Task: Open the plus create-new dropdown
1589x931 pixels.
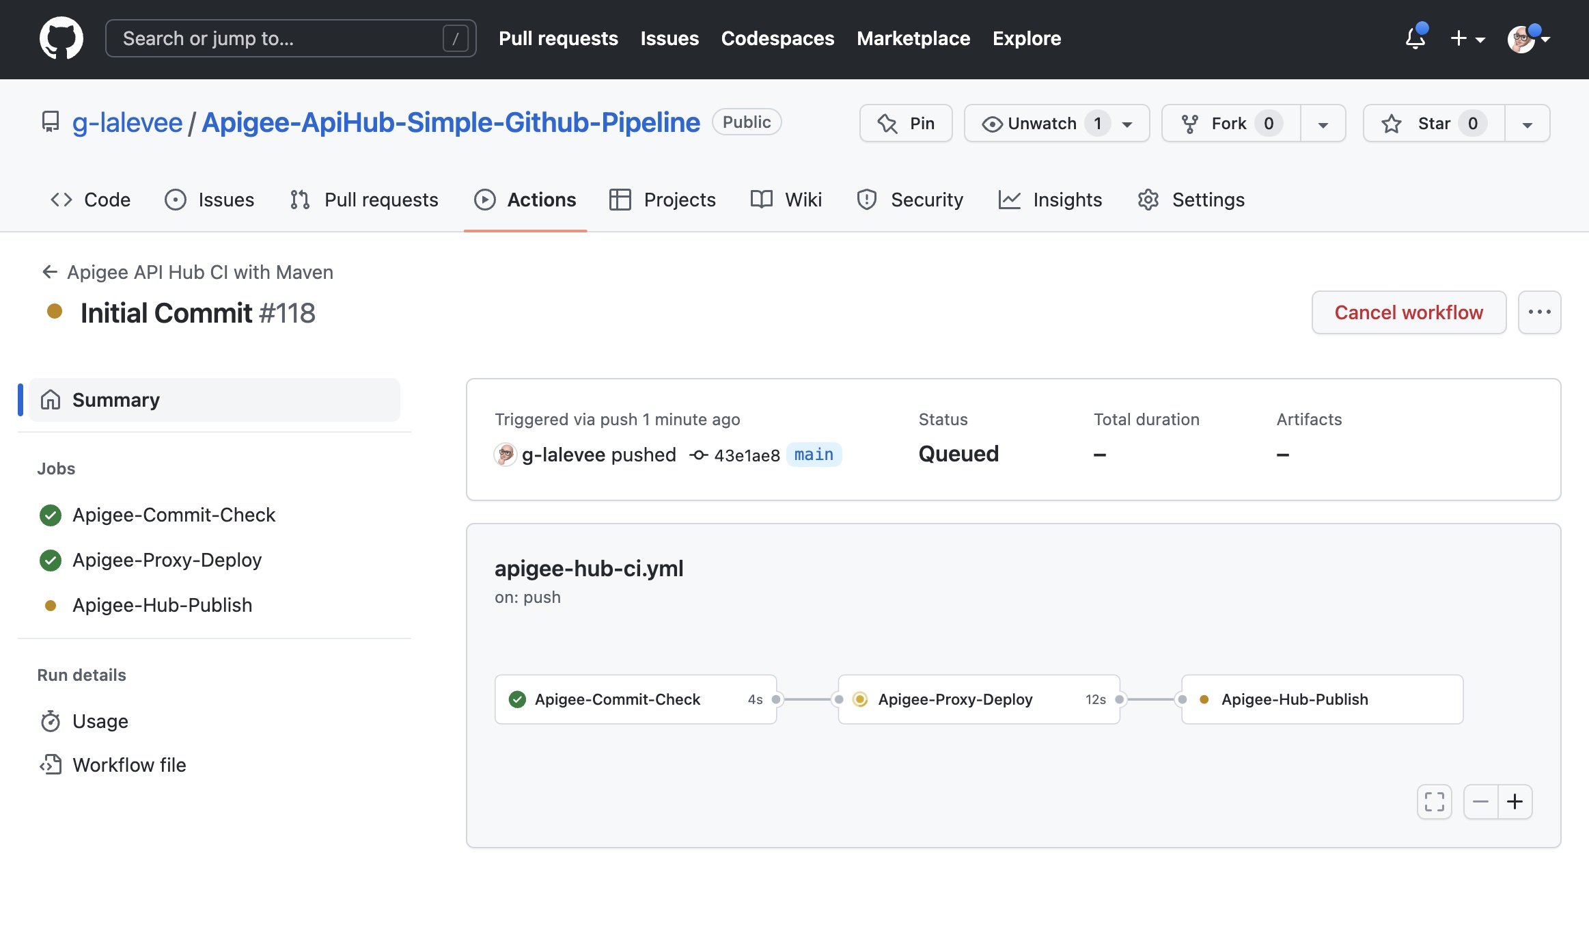Action: (1467, 38)
